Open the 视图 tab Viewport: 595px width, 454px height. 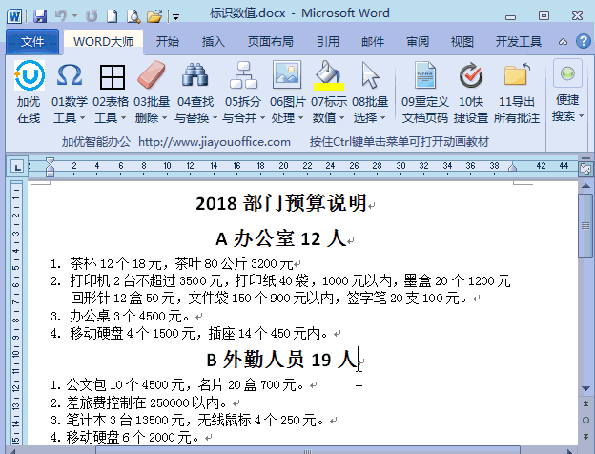click(462, 41)
